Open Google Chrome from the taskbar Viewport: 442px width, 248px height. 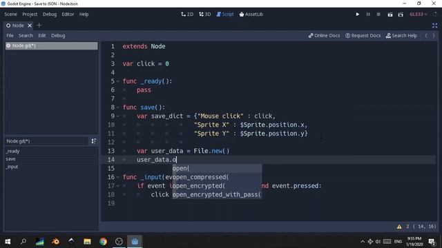click(103, 242)
